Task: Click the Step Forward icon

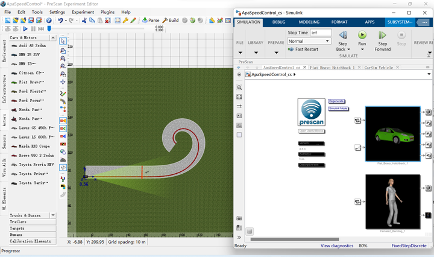Action: pos(383,36)
